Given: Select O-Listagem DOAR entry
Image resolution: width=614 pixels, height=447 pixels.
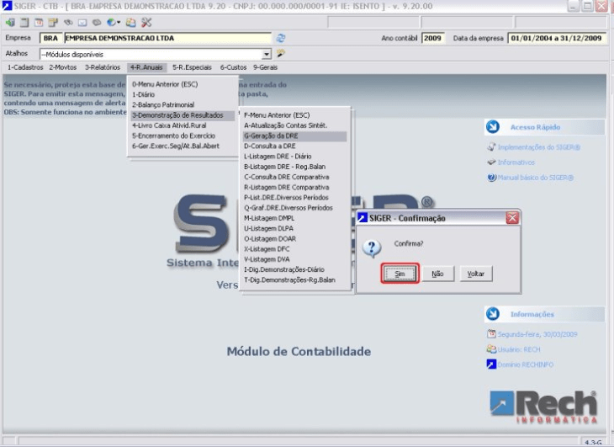Looking at the screenshot, I should coord(294,238).
